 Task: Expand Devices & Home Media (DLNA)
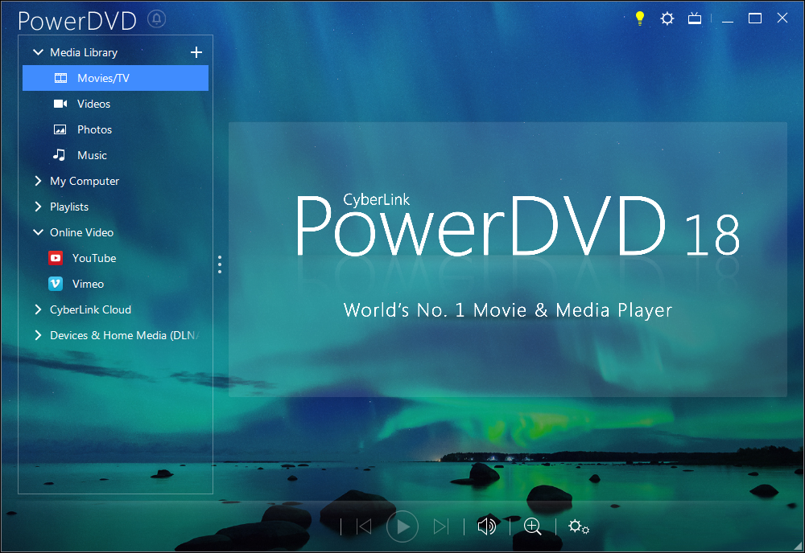coord(38,335)
